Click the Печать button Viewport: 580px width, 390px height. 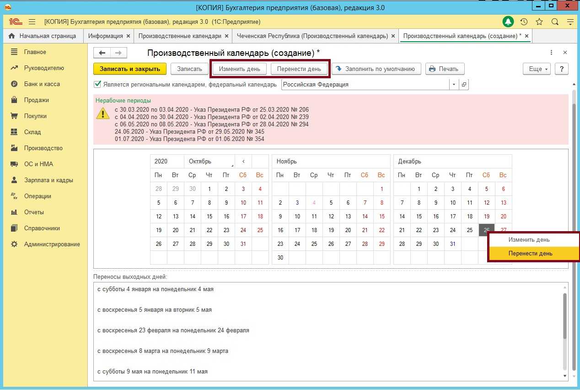(x=445, y=69)
